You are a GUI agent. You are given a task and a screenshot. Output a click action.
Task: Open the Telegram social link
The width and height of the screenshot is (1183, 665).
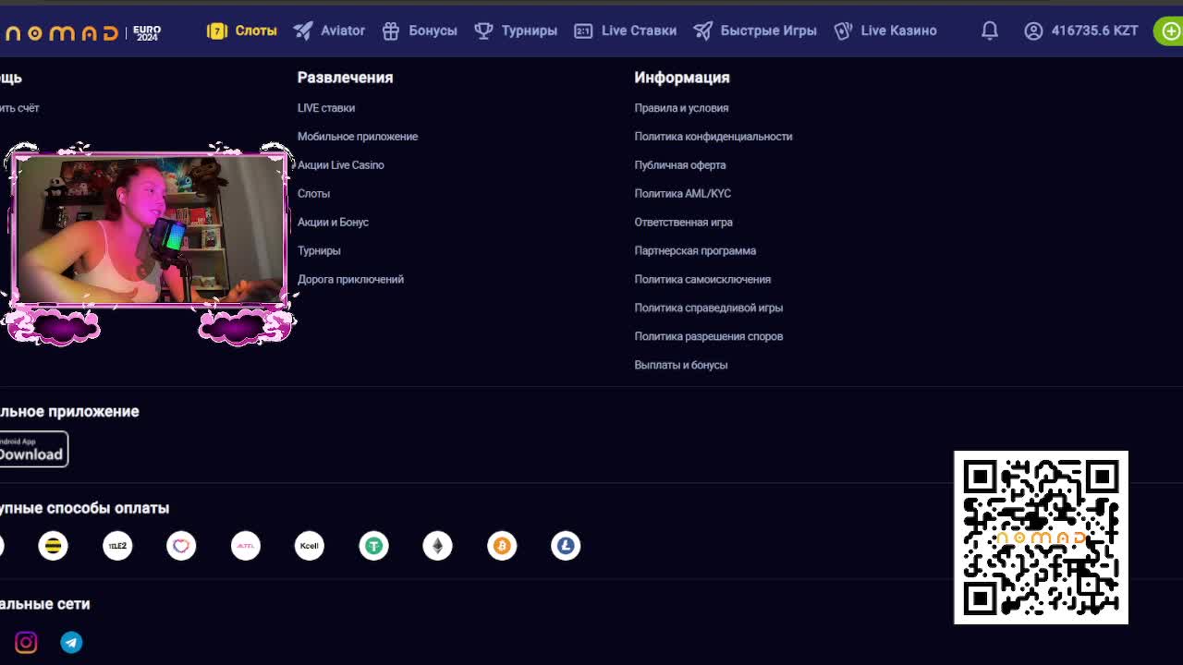coord(71,642)
